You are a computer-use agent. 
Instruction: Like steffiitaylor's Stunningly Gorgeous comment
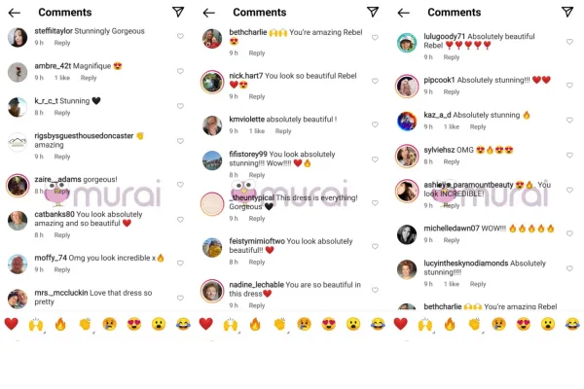pyautogui.click(x=180, y=36)
